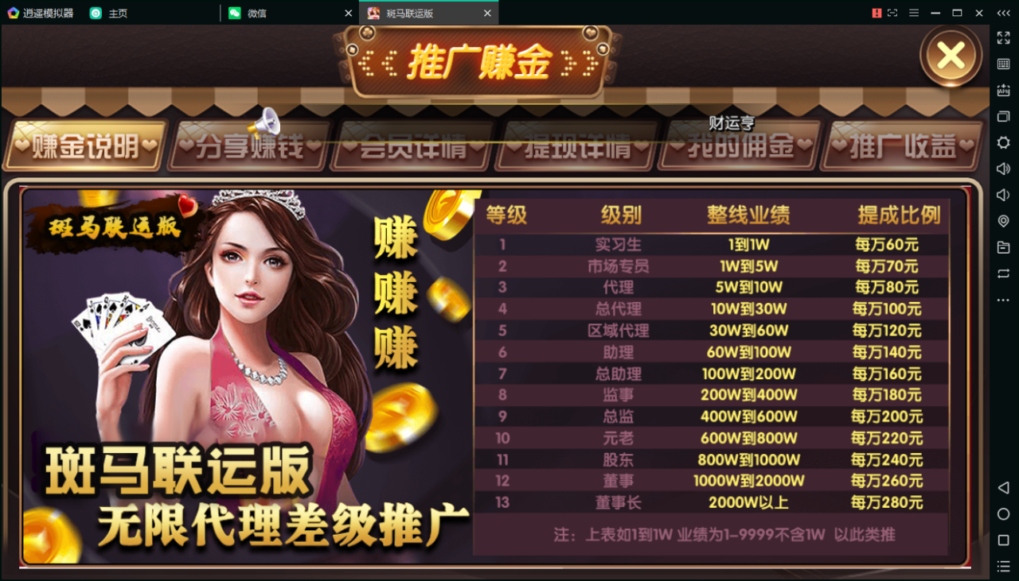Switch to 会员详情 tab
The image size is (1019, 581).
coord(412,146)
